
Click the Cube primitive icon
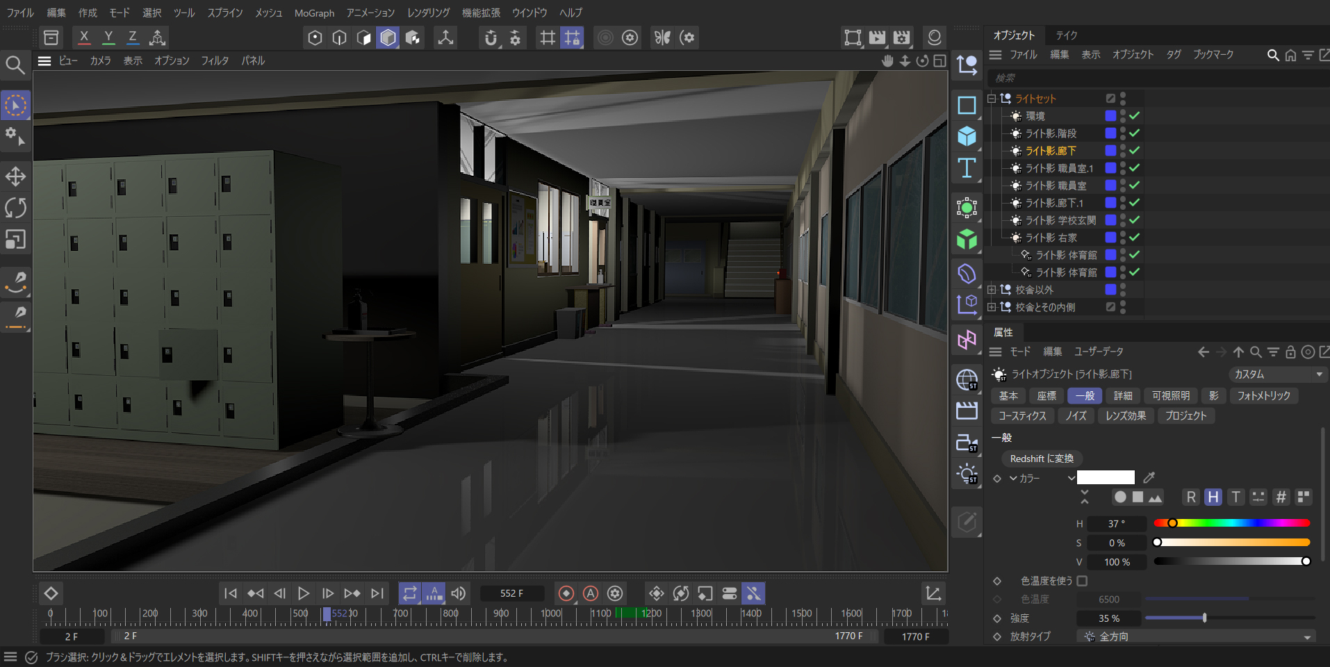click(967, 136)
